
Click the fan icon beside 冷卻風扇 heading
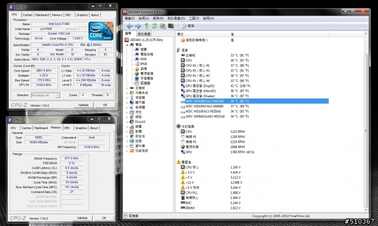pyautogui.click(x=178, y=126)
